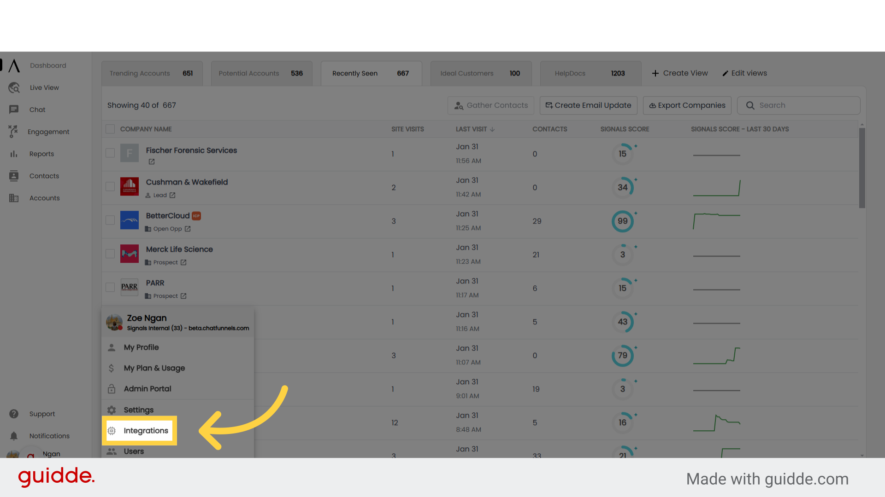Viewport: 885px width, 497px height.
Task: Click Create View
Action: 680,73
